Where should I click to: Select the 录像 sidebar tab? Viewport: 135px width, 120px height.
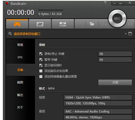(x=20, y=70)
